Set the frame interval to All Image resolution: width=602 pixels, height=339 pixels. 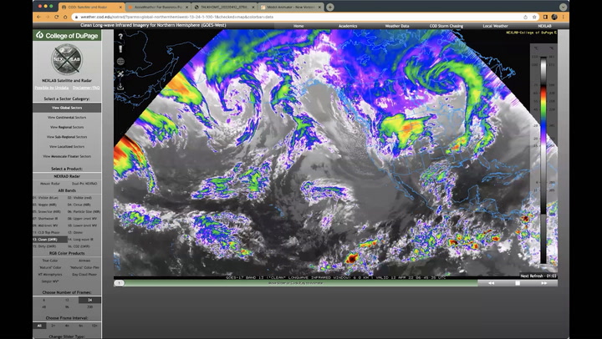click(39, 326)
